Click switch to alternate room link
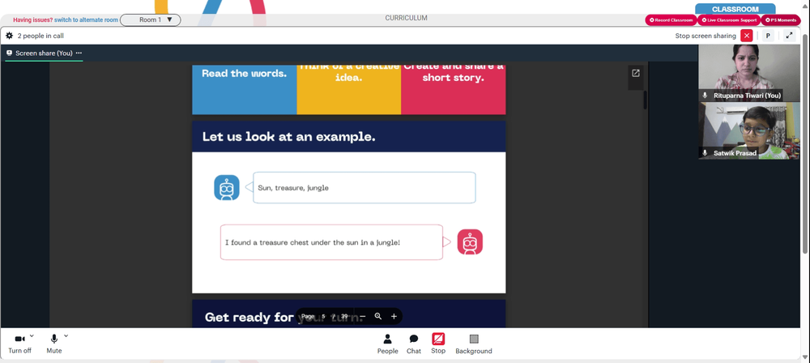Image resolution: width=810 pixels, height=363 pixels. [x=87, y=19]
